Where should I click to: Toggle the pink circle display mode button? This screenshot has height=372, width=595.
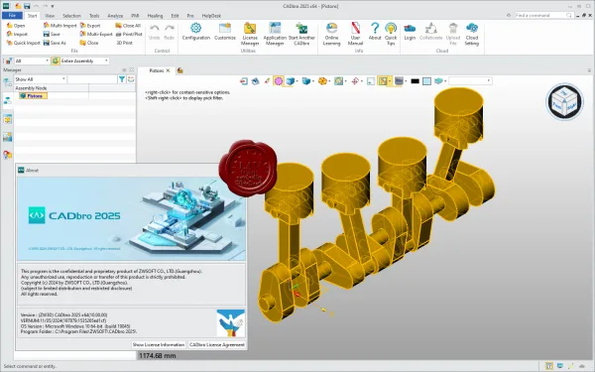click(279, 81)
